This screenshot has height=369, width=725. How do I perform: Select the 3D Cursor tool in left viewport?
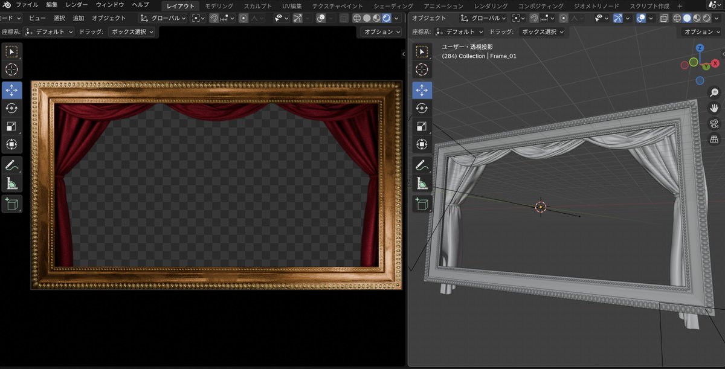11,69
